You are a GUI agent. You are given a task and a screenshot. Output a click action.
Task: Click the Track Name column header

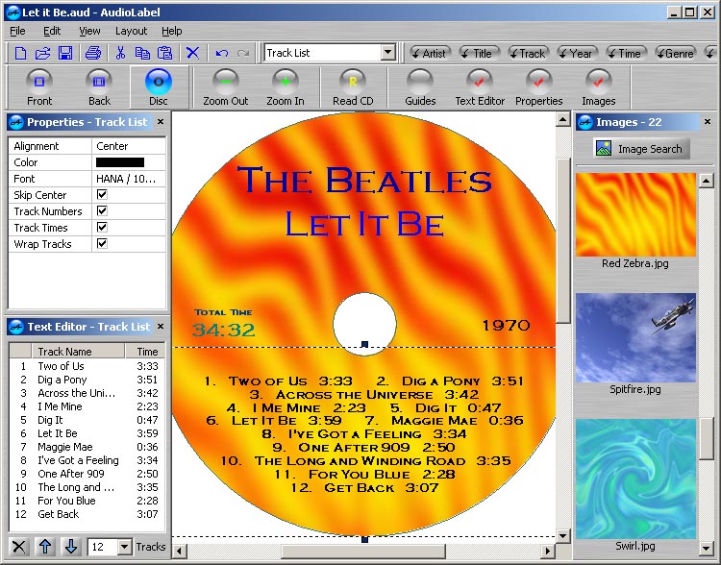pyautogui.click(x=78, y=352)
